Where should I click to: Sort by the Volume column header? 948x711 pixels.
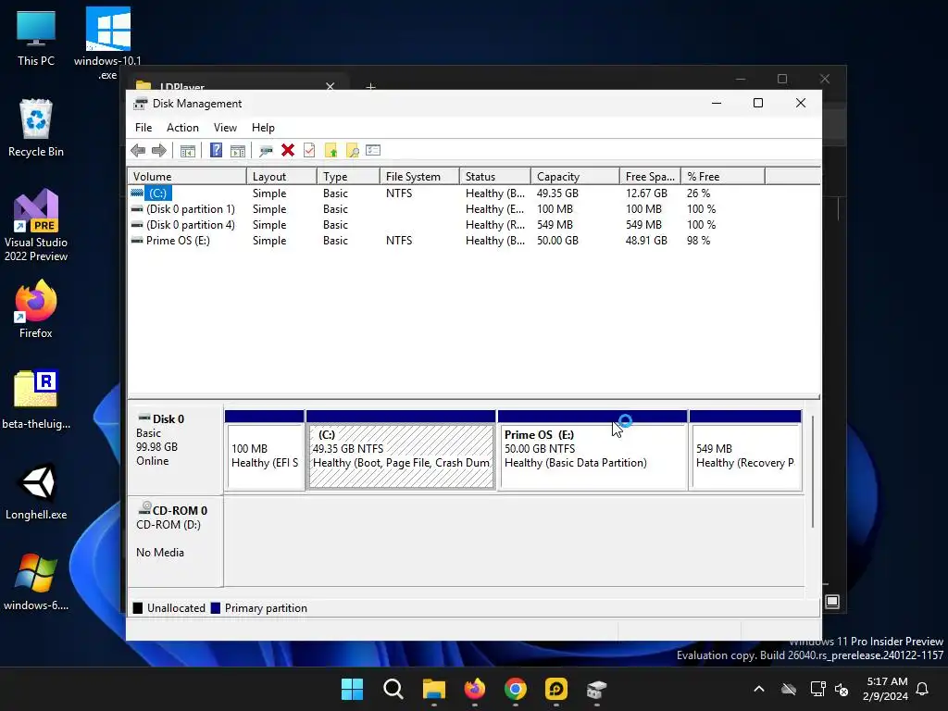coord(187,177)
